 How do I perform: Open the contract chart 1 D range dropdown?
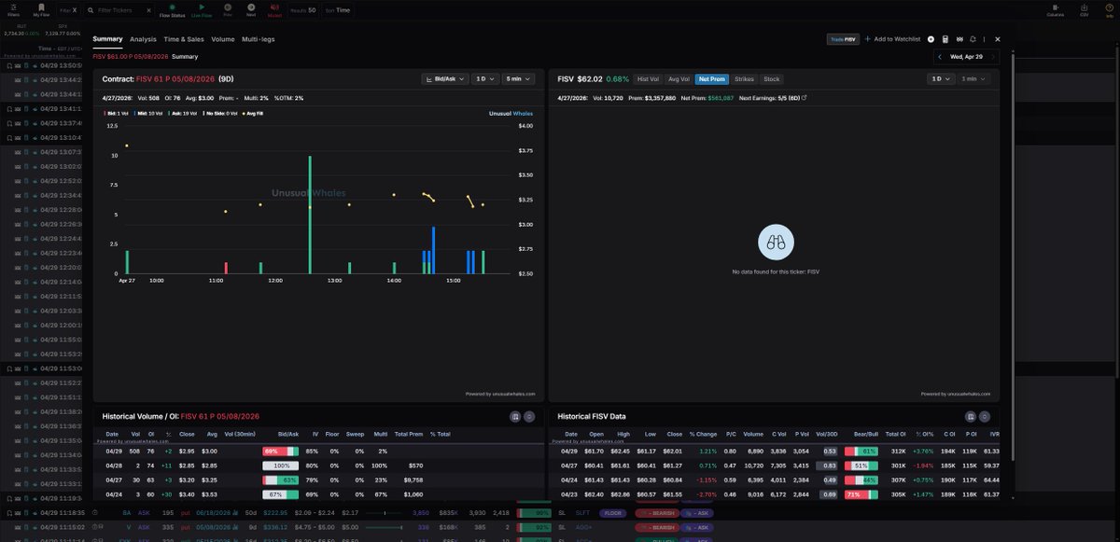point(485,79)
